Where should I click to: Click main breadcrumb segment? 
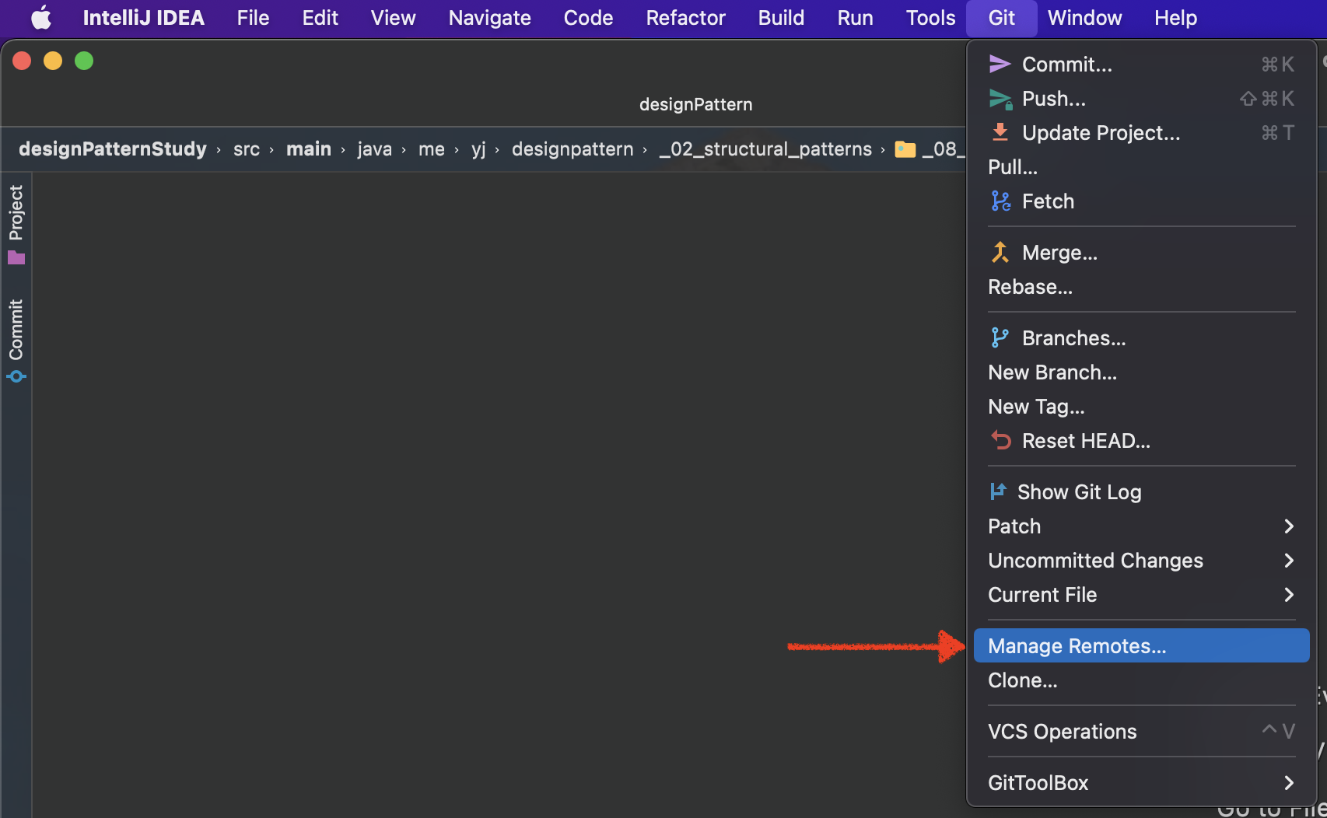(308, 149)
